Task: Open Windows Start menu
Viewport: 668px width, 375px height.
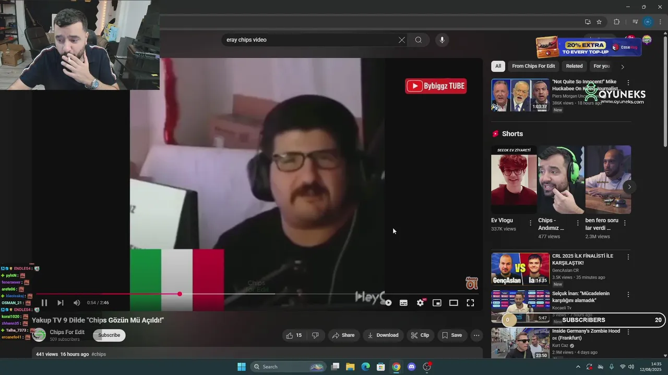Action: pos(242,367)
